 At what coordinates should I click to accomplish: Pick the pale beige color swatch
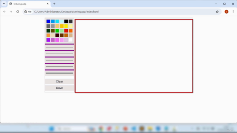(x=53, y=35)
